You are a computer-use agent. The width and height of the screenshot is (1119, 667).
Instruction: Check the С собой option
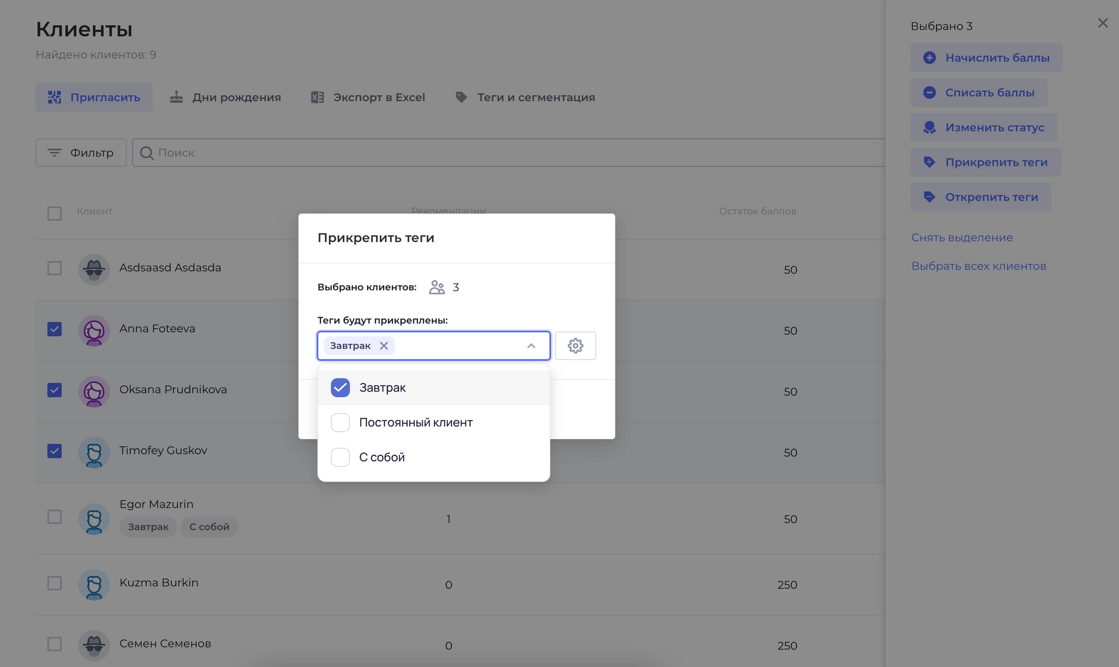(340, 457)
